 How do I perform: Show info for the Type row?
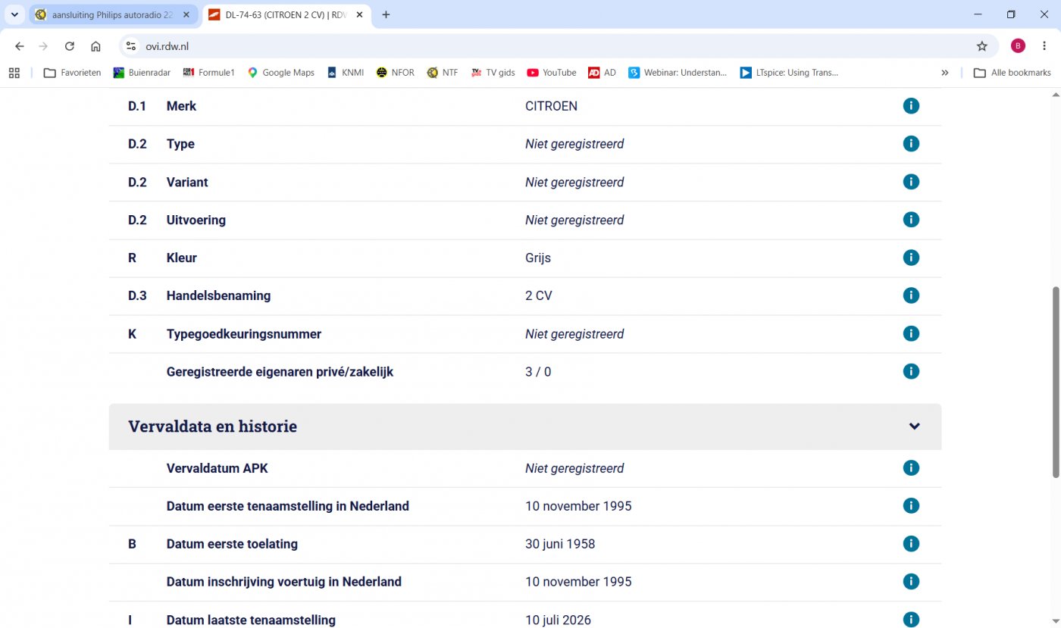(x=911, y=144)
